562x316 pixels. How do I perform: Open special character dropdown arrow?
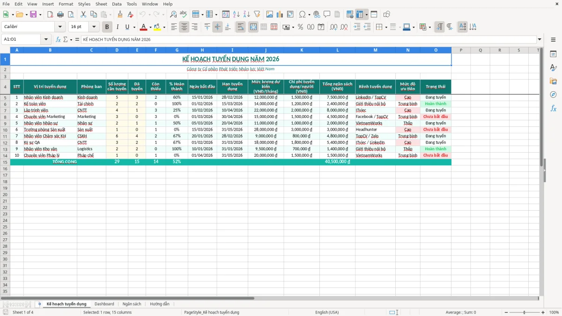pyautogui.click(x=310, y=15)
